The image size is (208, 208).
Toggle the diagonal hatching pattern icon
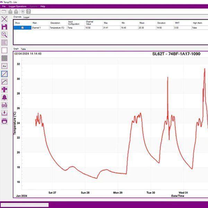(5, 58)
